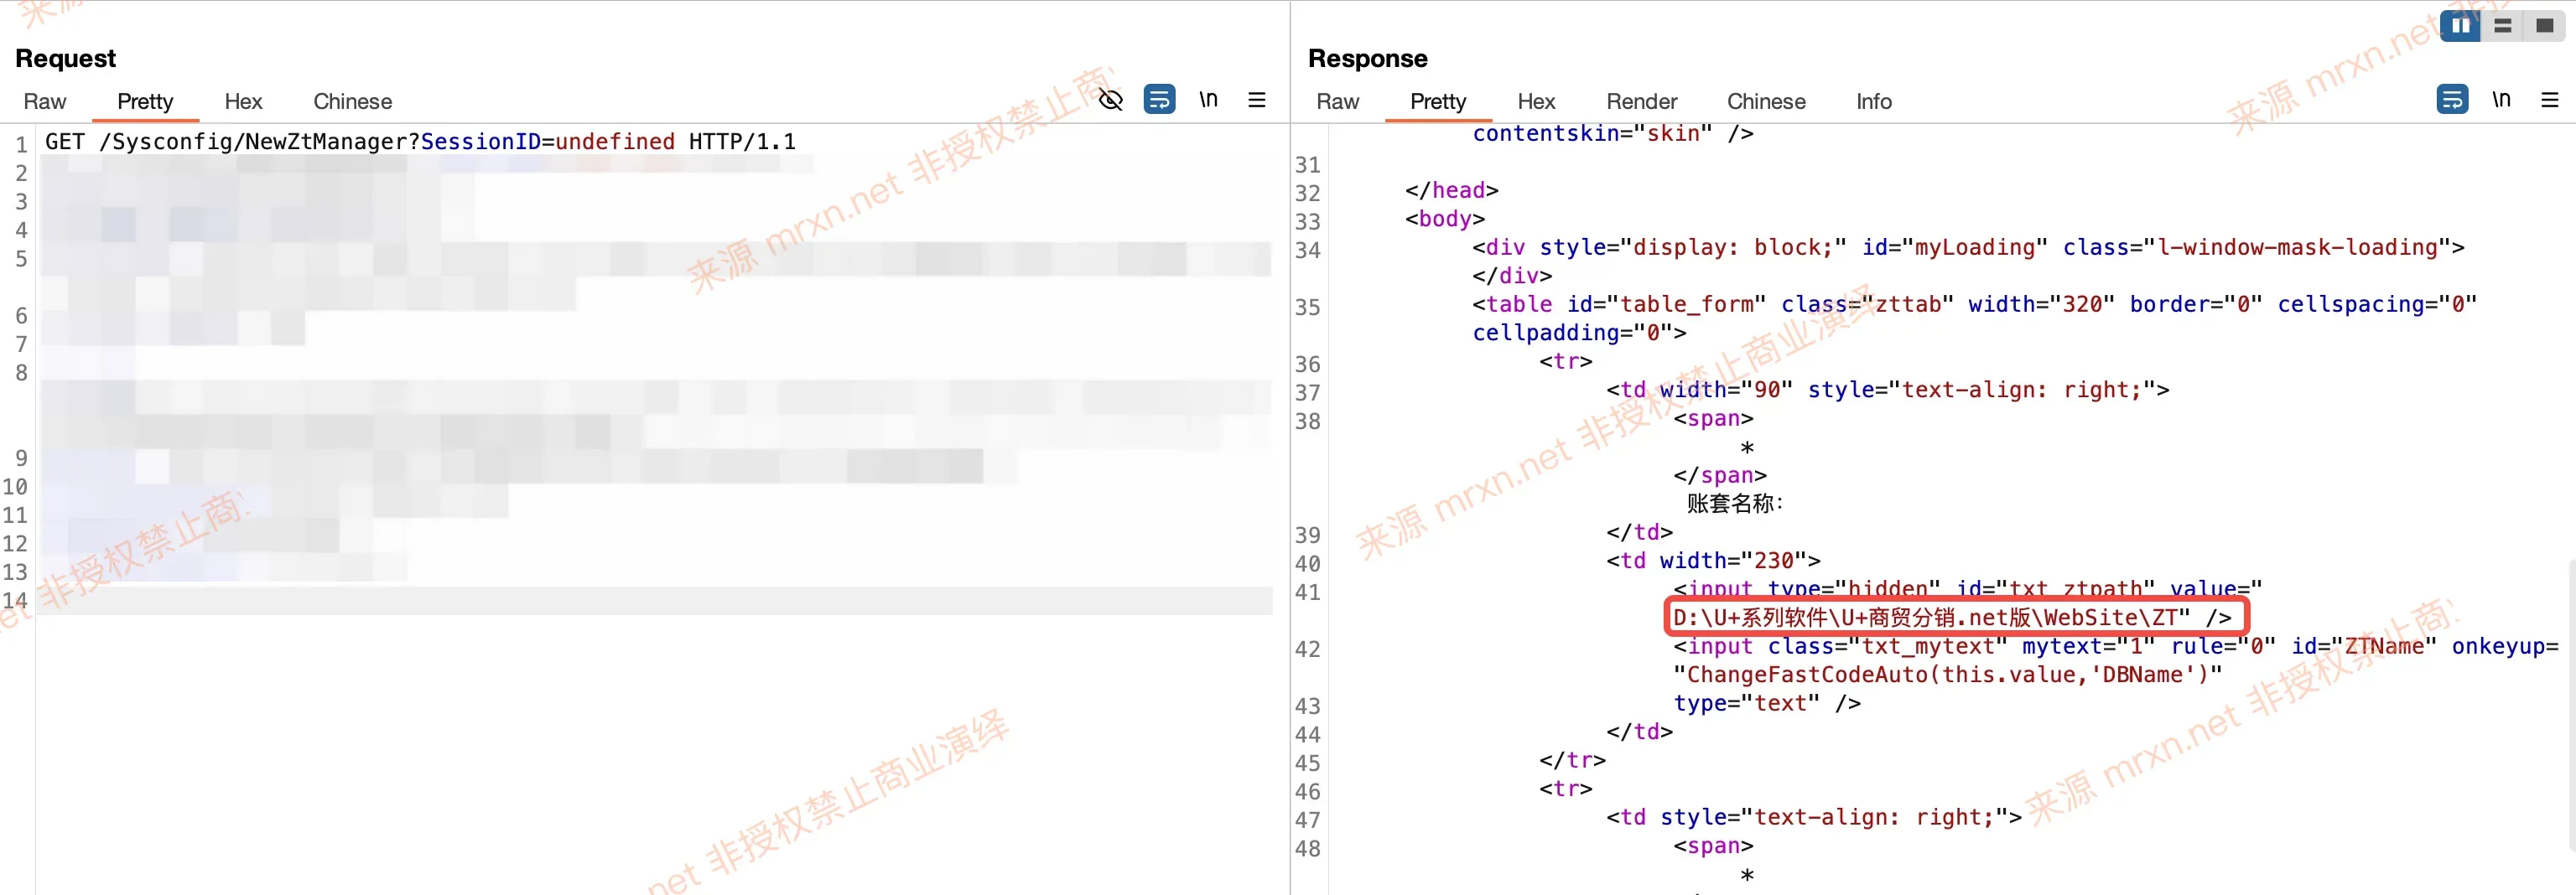Open the Response Hex tab

pyautogui.click(x=1536, y=102)
